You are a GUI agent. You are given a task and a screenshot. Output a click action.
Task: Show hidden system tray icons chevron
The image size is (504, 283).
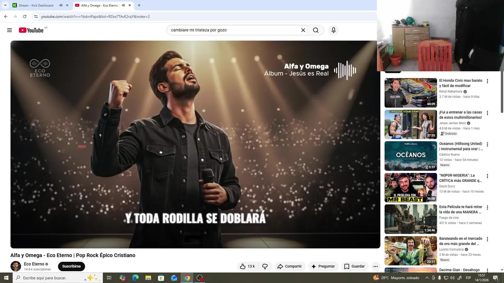click(427, 278)
